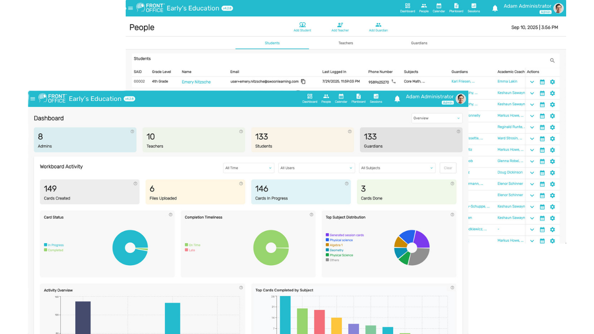Click the Add Guardian icon

[378, 25]
